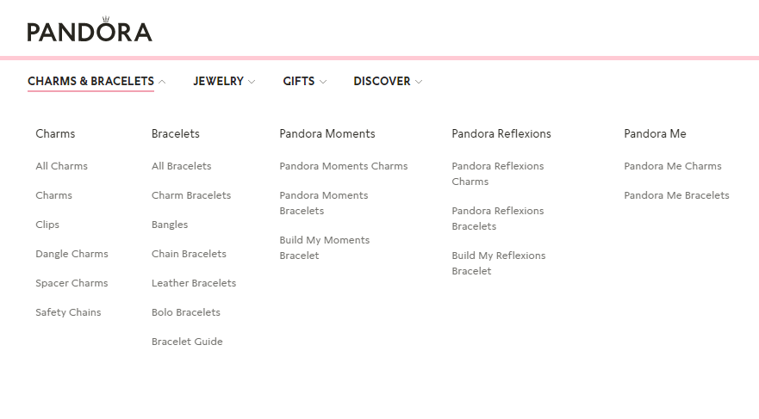Click the Pandora logo
This screenshot has height=419, width=759.
click(90, 30)
